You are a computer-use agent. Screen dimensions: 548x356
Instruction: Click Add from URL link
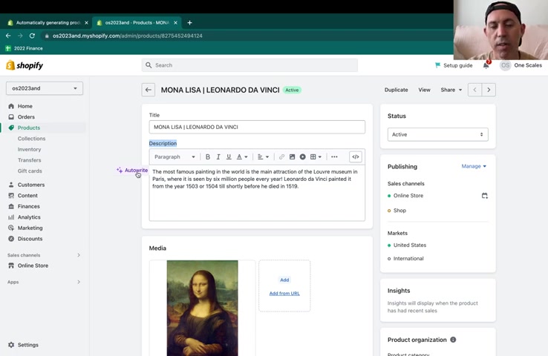[284, 294]
